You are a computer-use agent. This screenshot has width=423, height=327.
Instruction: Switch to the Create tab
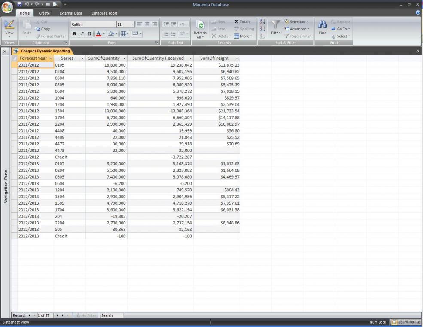coord(44,13)
